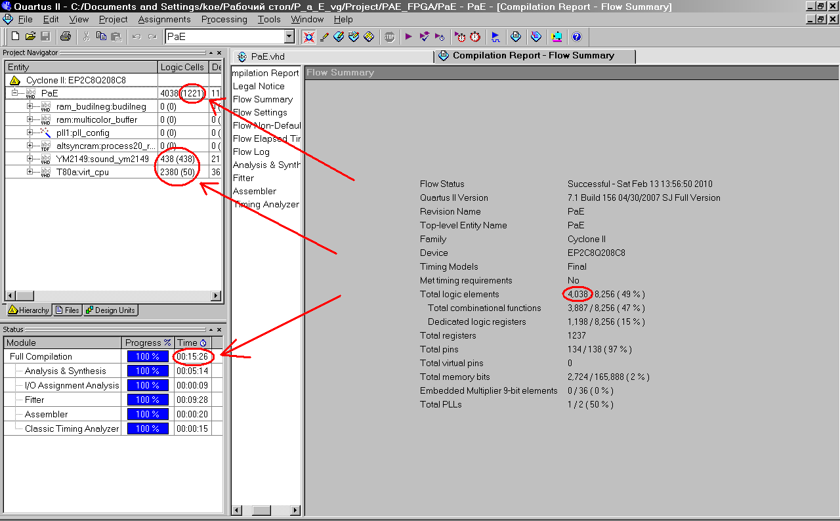840x521 pixels.
Task: Expand the T80a:virt_cpu entity node
Action: point(30,172)
